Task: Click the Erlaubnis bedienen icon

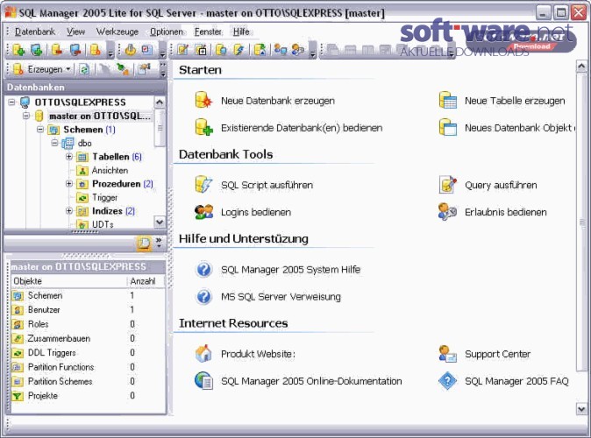Action: (x=448, y=212)
